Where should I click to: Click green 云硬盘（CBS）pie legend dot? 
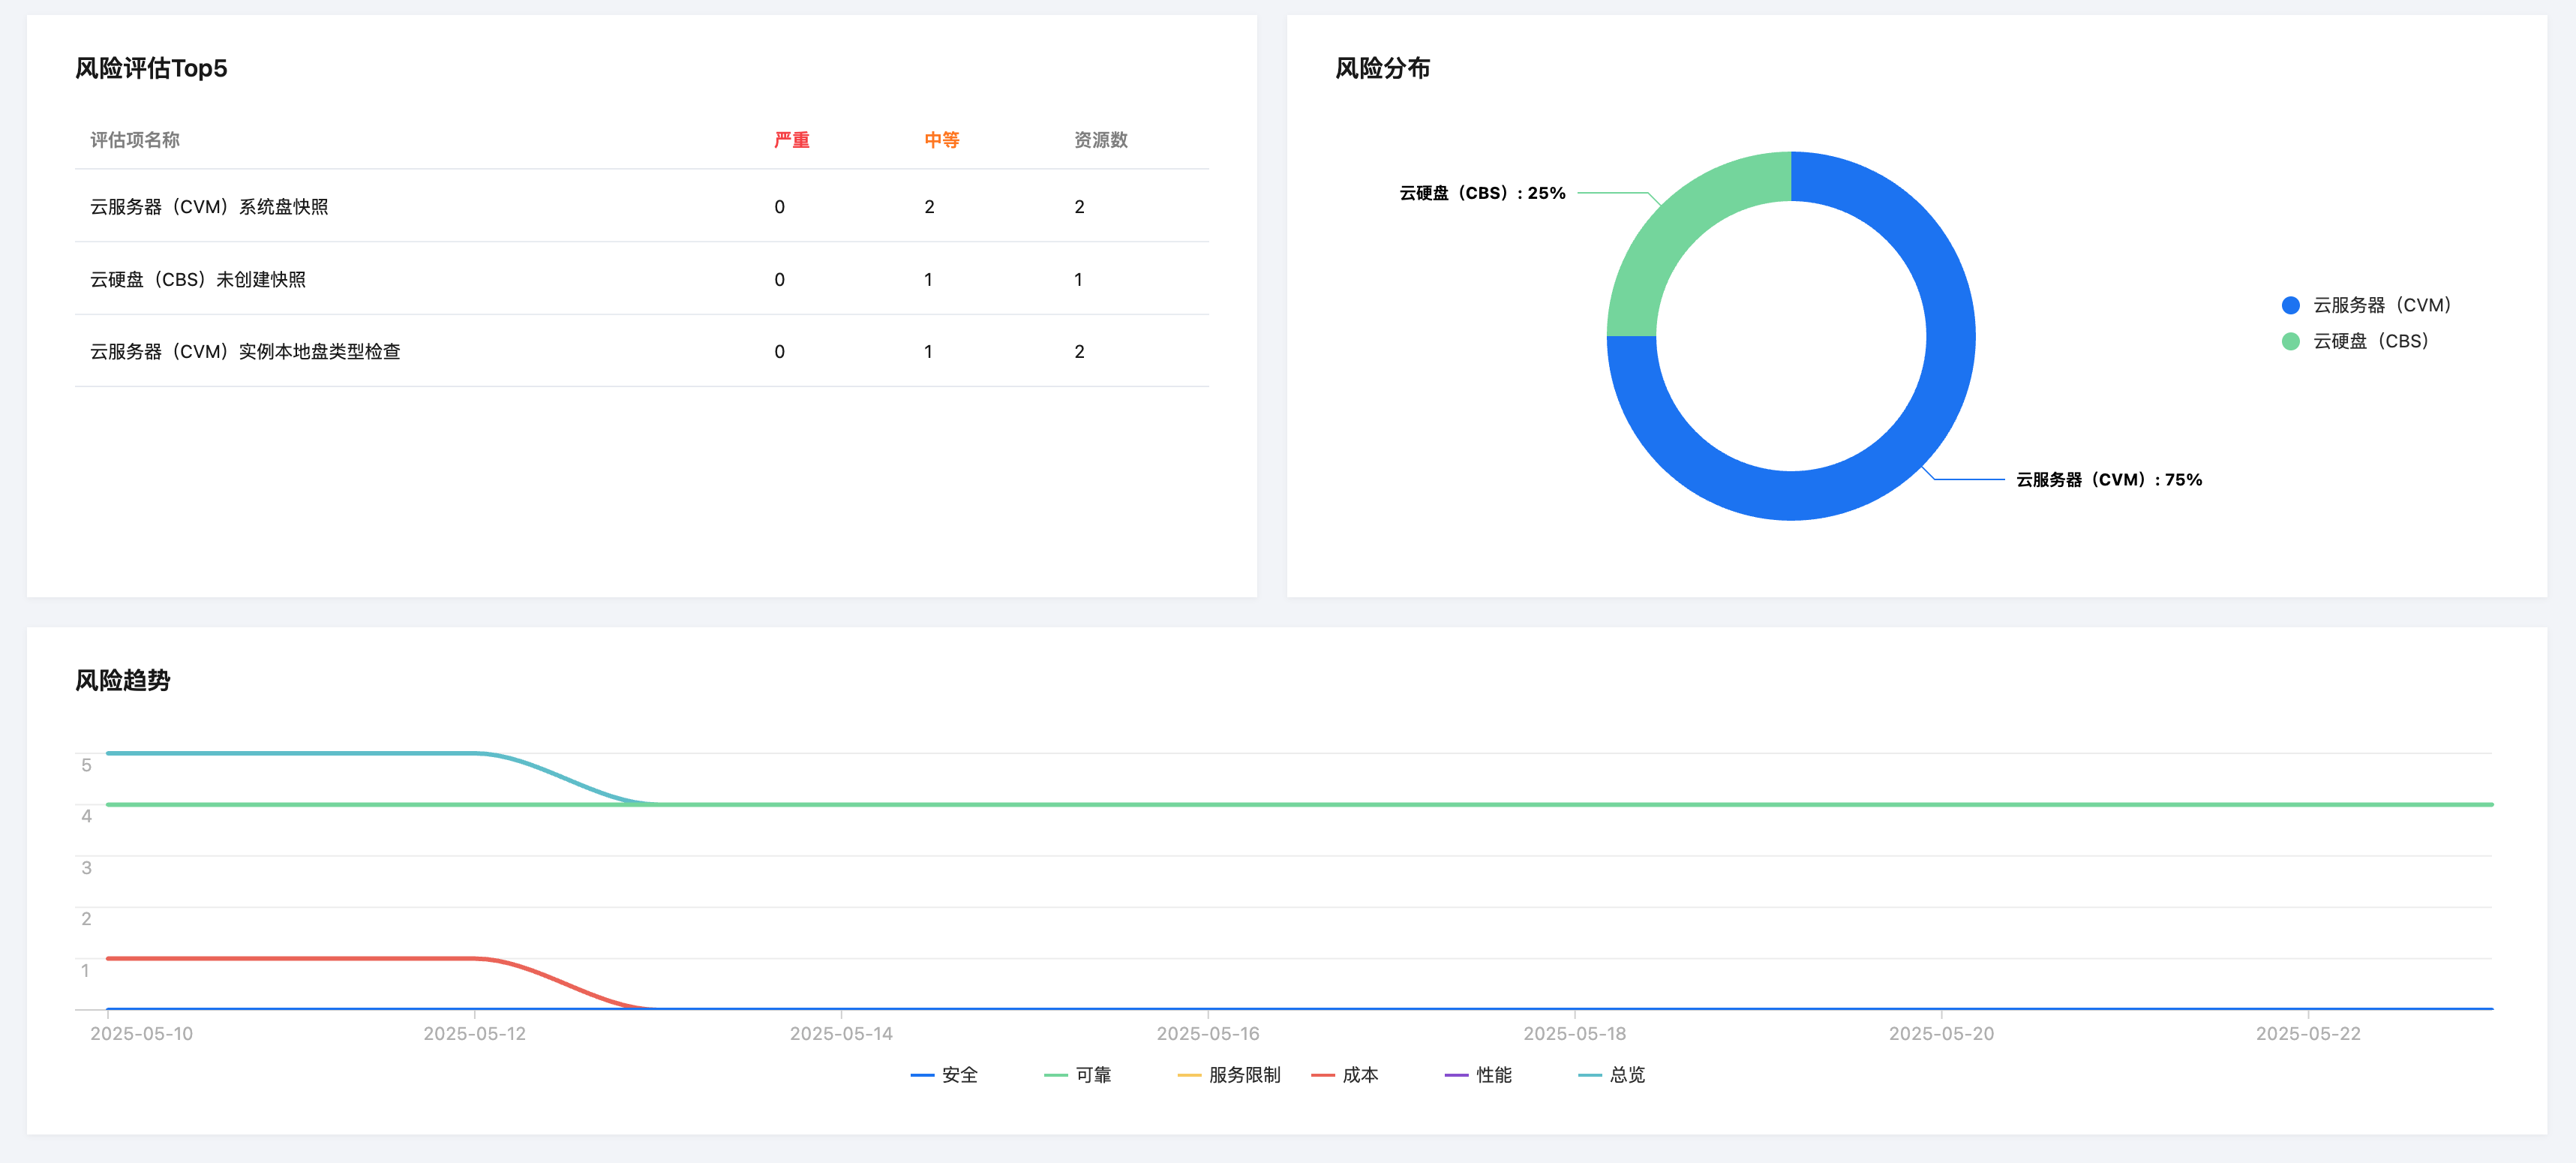pyautogui.click(x=2290, y=341)
